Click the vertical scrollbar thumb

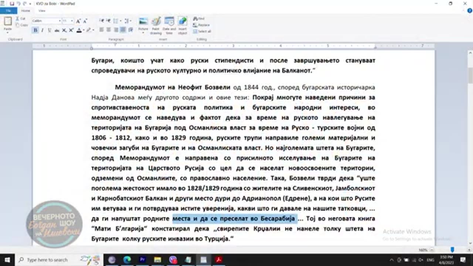[470, 76]
